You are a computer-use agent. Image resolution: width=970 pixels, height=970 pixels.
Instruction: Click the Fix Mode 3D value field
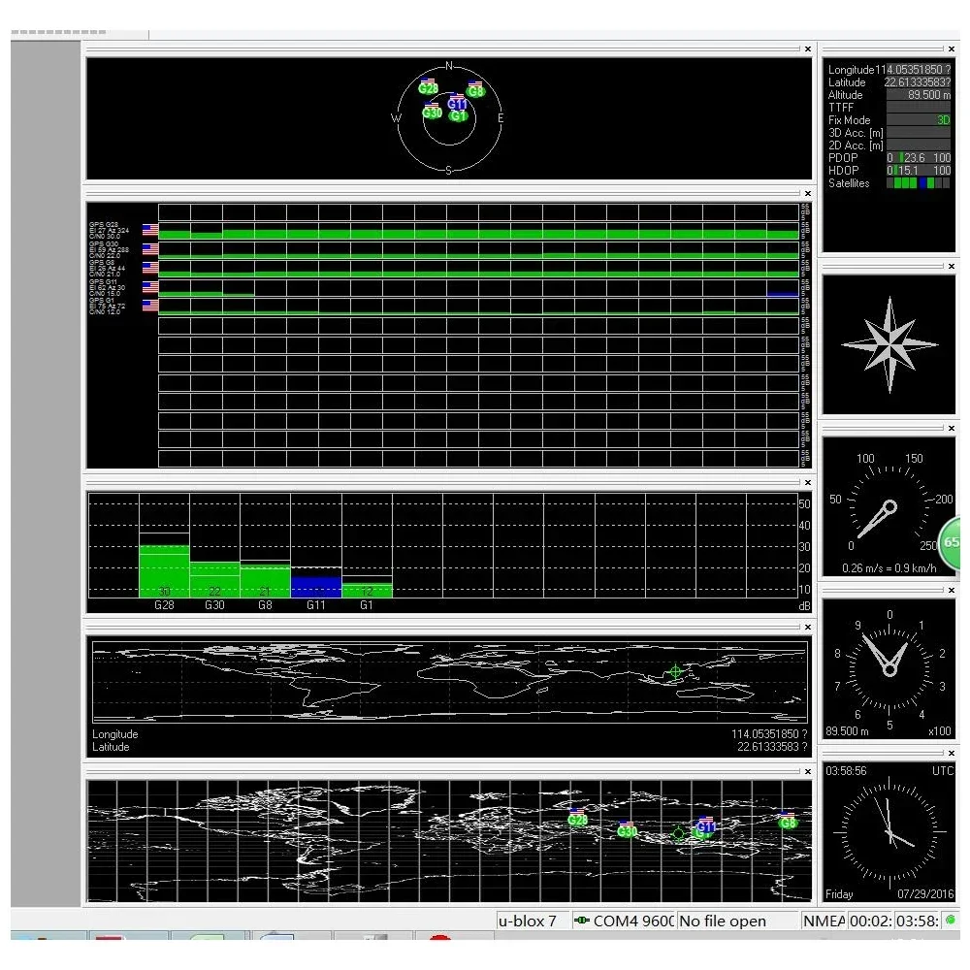click(918, 120)
